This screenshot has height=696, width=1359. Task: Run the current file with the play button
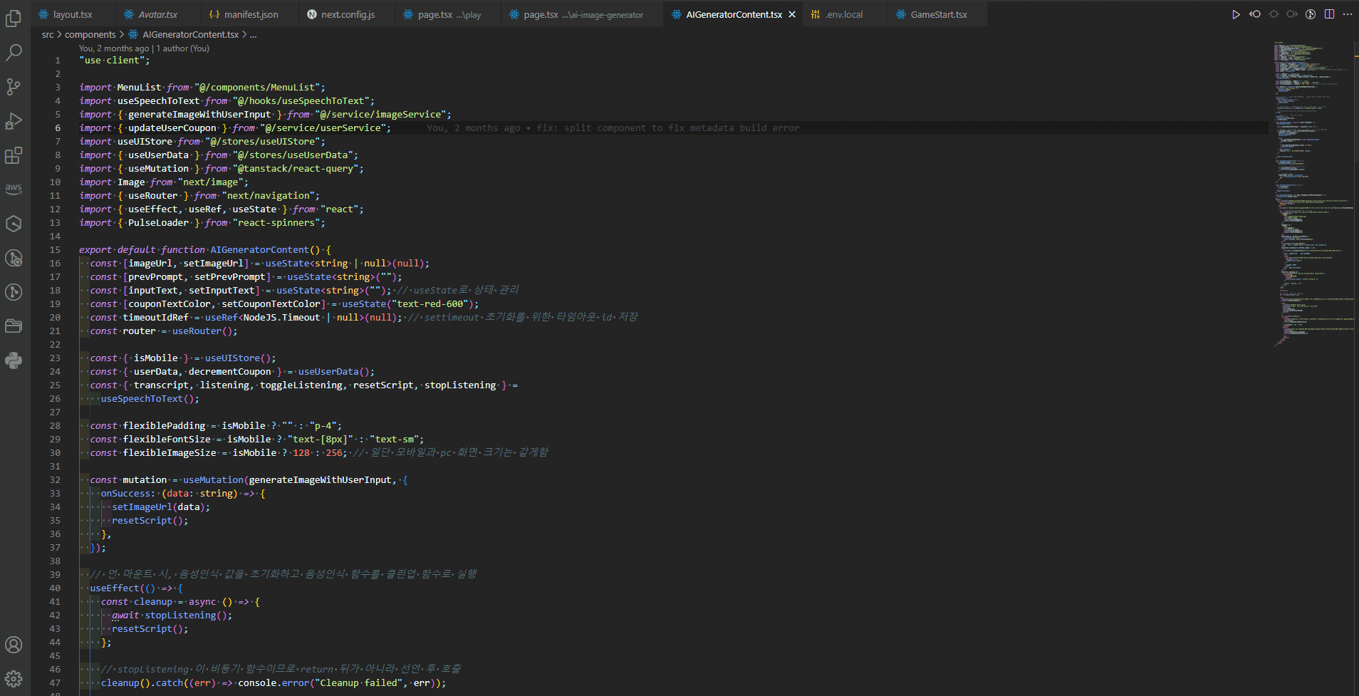click(x=1236, y=14)
